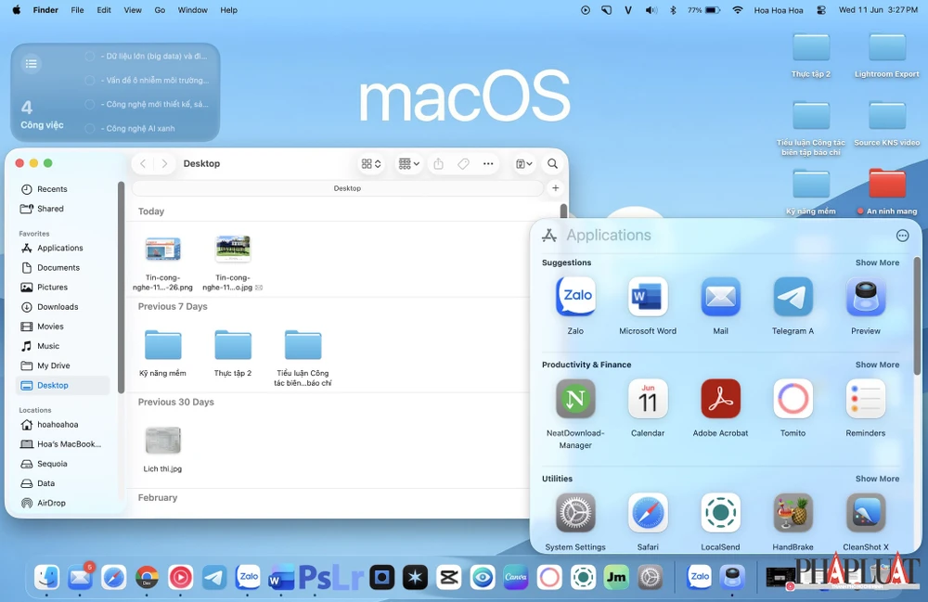Image resolution: width=928 pixels, height=602 pixels.
Task: Launch Microsoft Word from Suggestions
Action: 648,297
